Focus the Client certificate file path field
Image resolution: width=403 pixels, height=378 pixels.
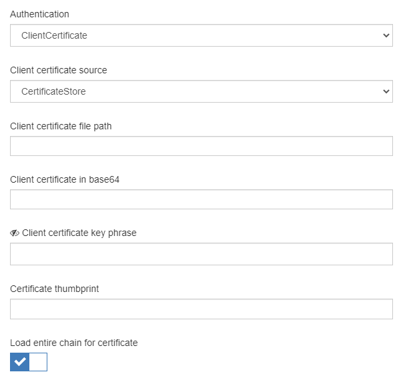tap(201, 147)
